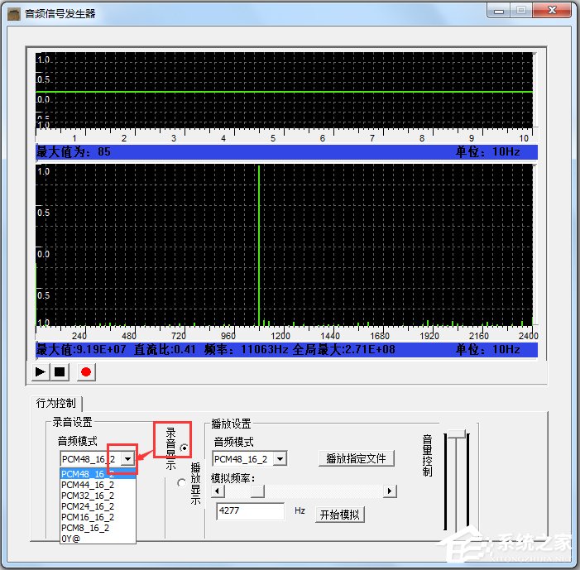Click the right arrow of the 模拟频率 scrollbar

pyautogui.click(x=390, y=491)
